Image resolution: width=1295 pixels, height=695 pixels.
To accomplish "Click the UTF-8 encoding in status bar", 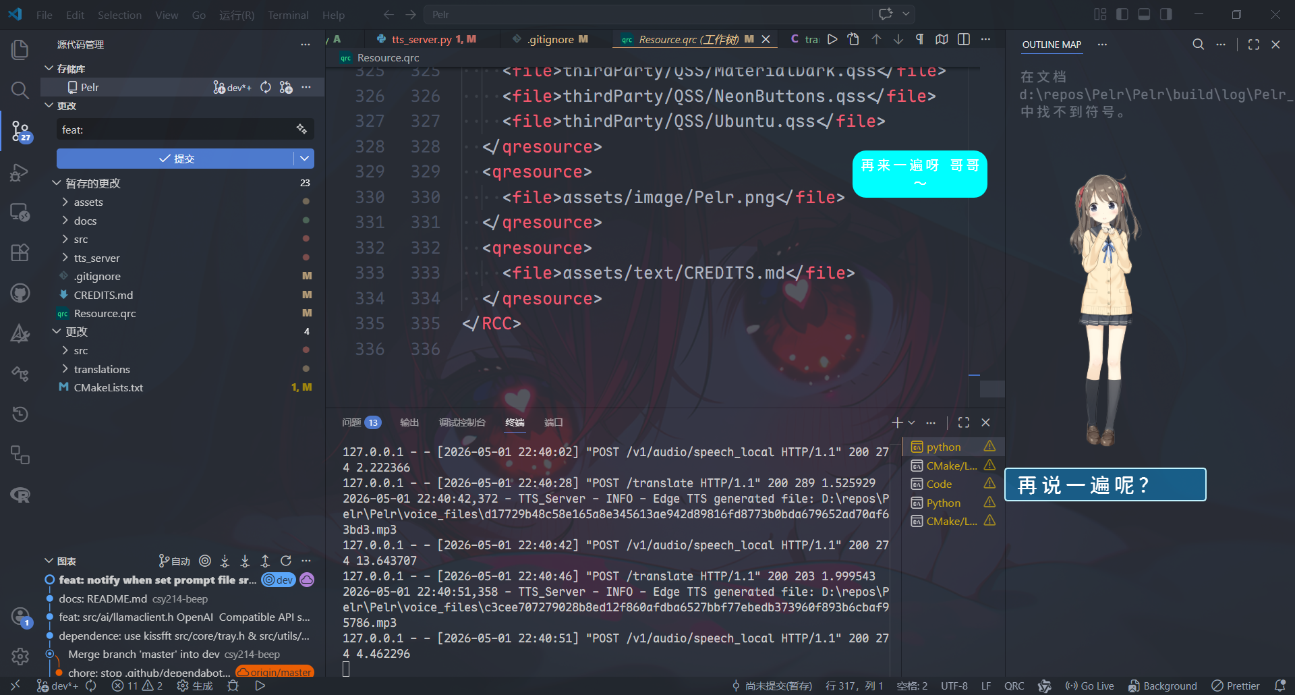I will [954, 686].
